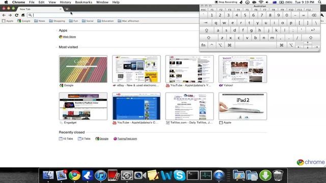
Task: Open the Trash in the Dock
Action: (278, 175)
